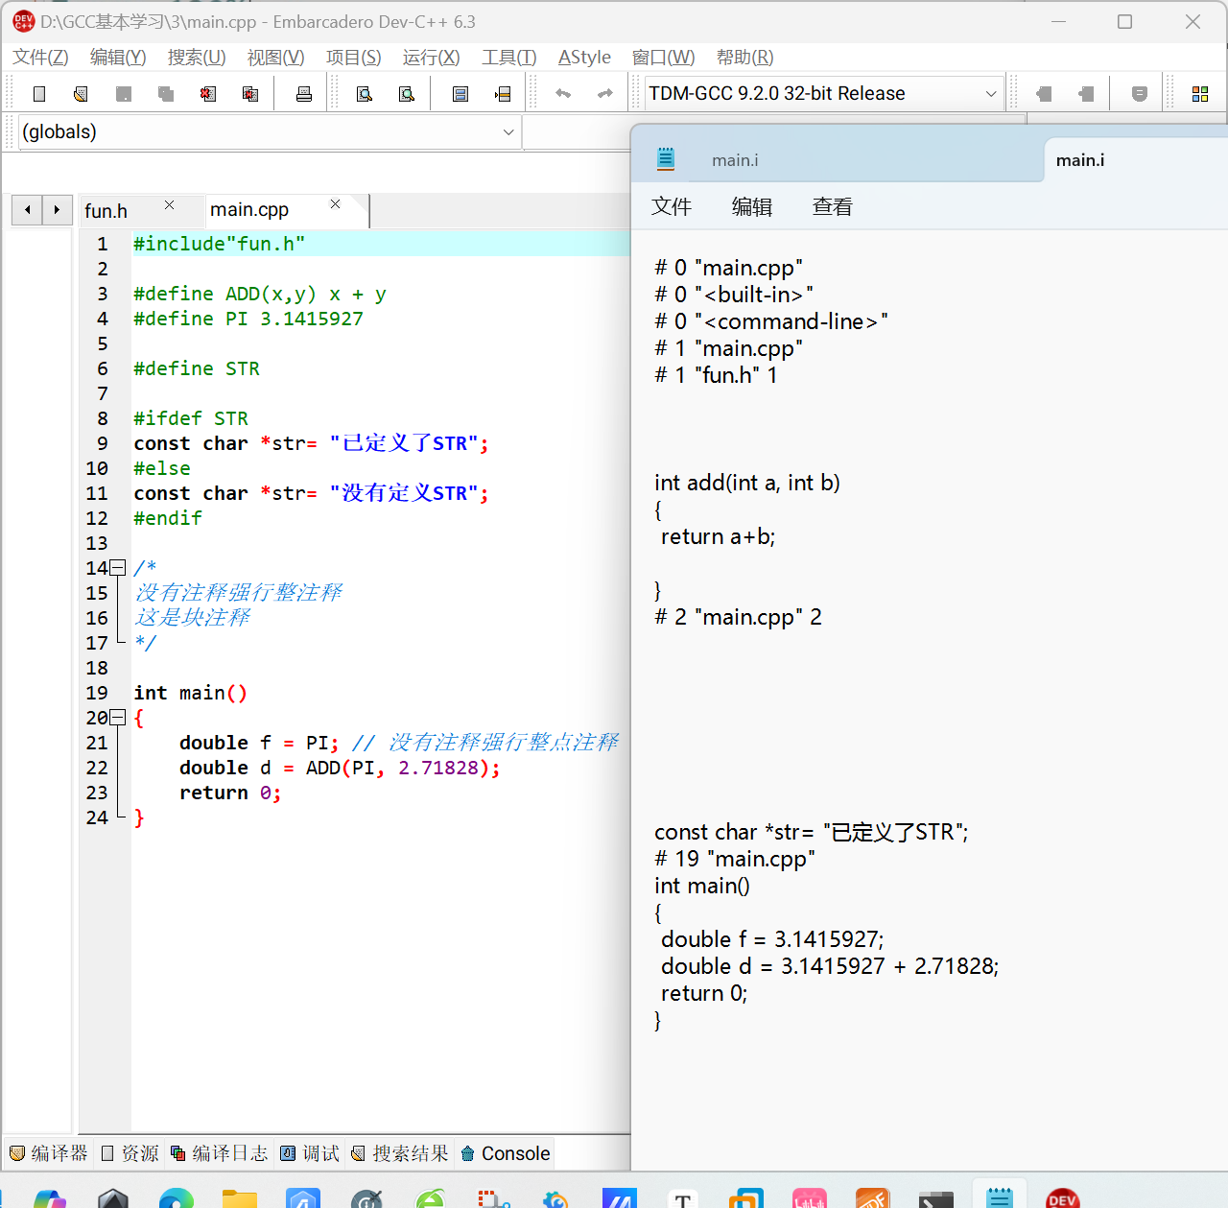This screenshot has height=1208, width=1228.
Task: Click the '#define PI 3.1415927' line
Action: tap(248, 319)
